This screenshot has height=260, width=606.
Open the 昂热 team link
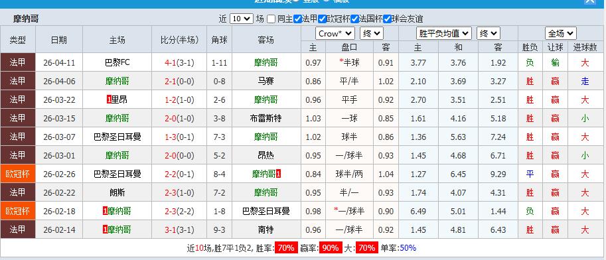pyautogui.click(x=266, y=155)
